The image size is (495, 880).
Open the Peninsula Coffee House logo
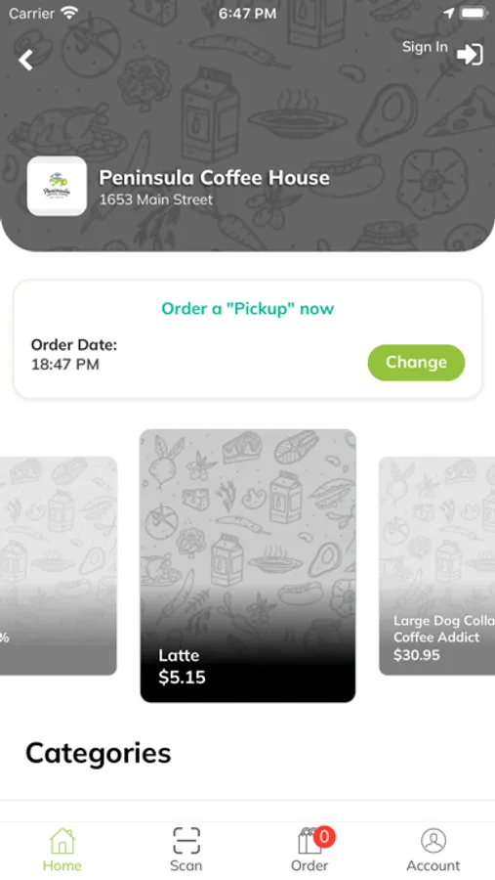[57, 187]
